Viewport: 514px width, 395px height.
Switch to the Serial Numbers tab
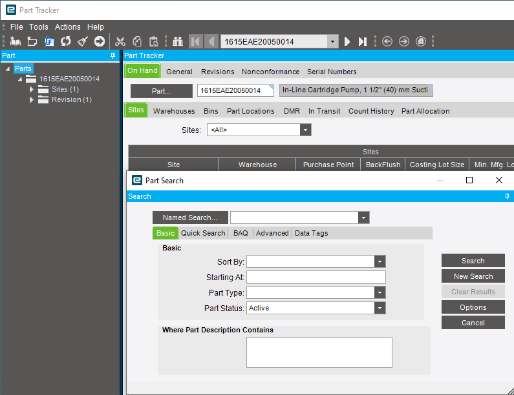(x=332, y=72)
